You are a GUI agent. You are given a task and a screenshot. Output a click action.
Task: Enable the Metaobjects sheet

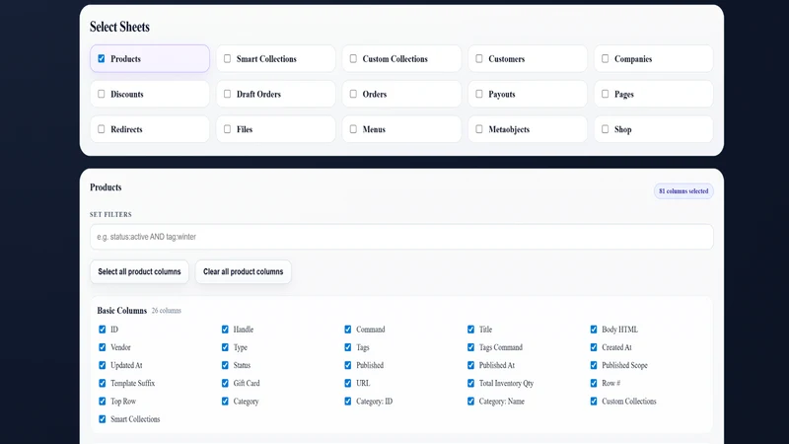coord(528,129)
